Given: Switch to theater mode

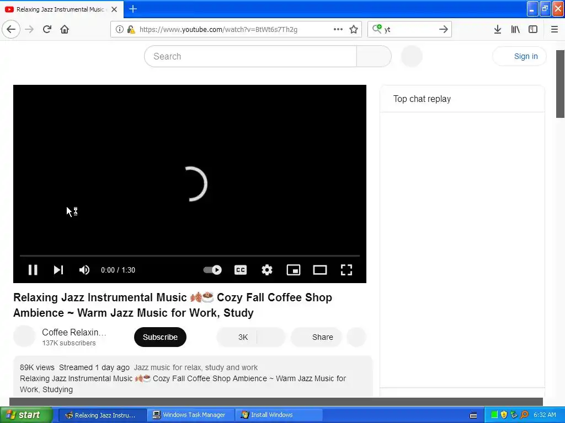Looking at the screenshot, I should click(319, 270).
